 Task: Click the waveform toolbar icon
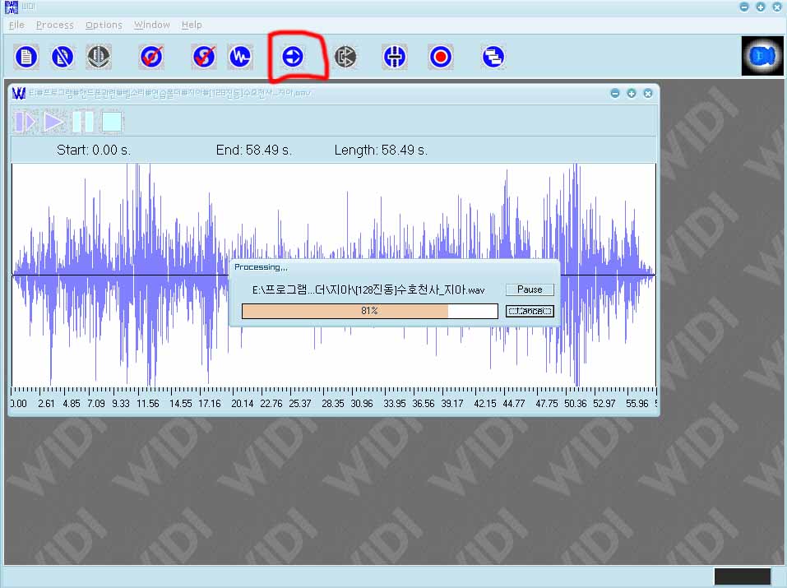(x=240, y=57)
